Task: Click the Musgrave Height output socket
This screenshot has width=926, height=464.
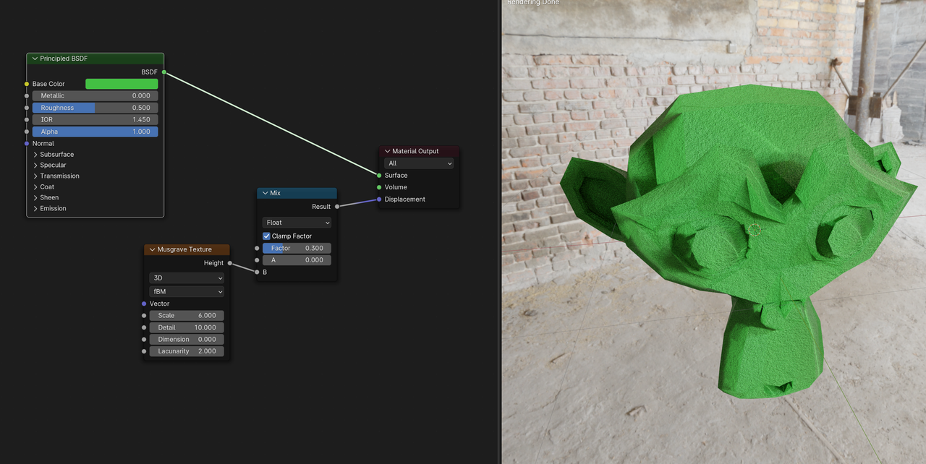Action: (230, 263)
